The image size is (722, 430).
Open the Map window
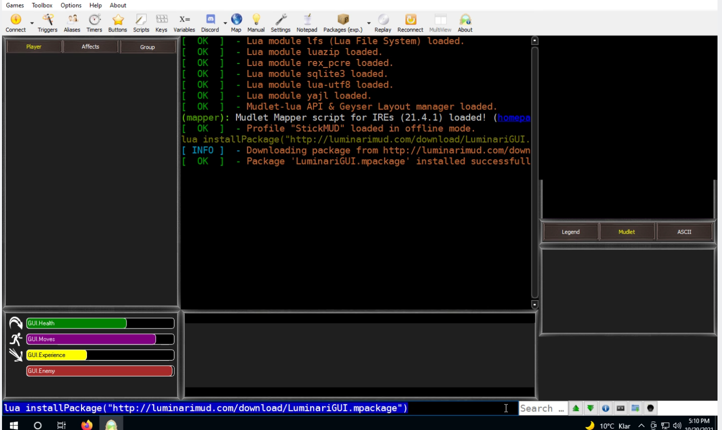click(x=236, y=22)
